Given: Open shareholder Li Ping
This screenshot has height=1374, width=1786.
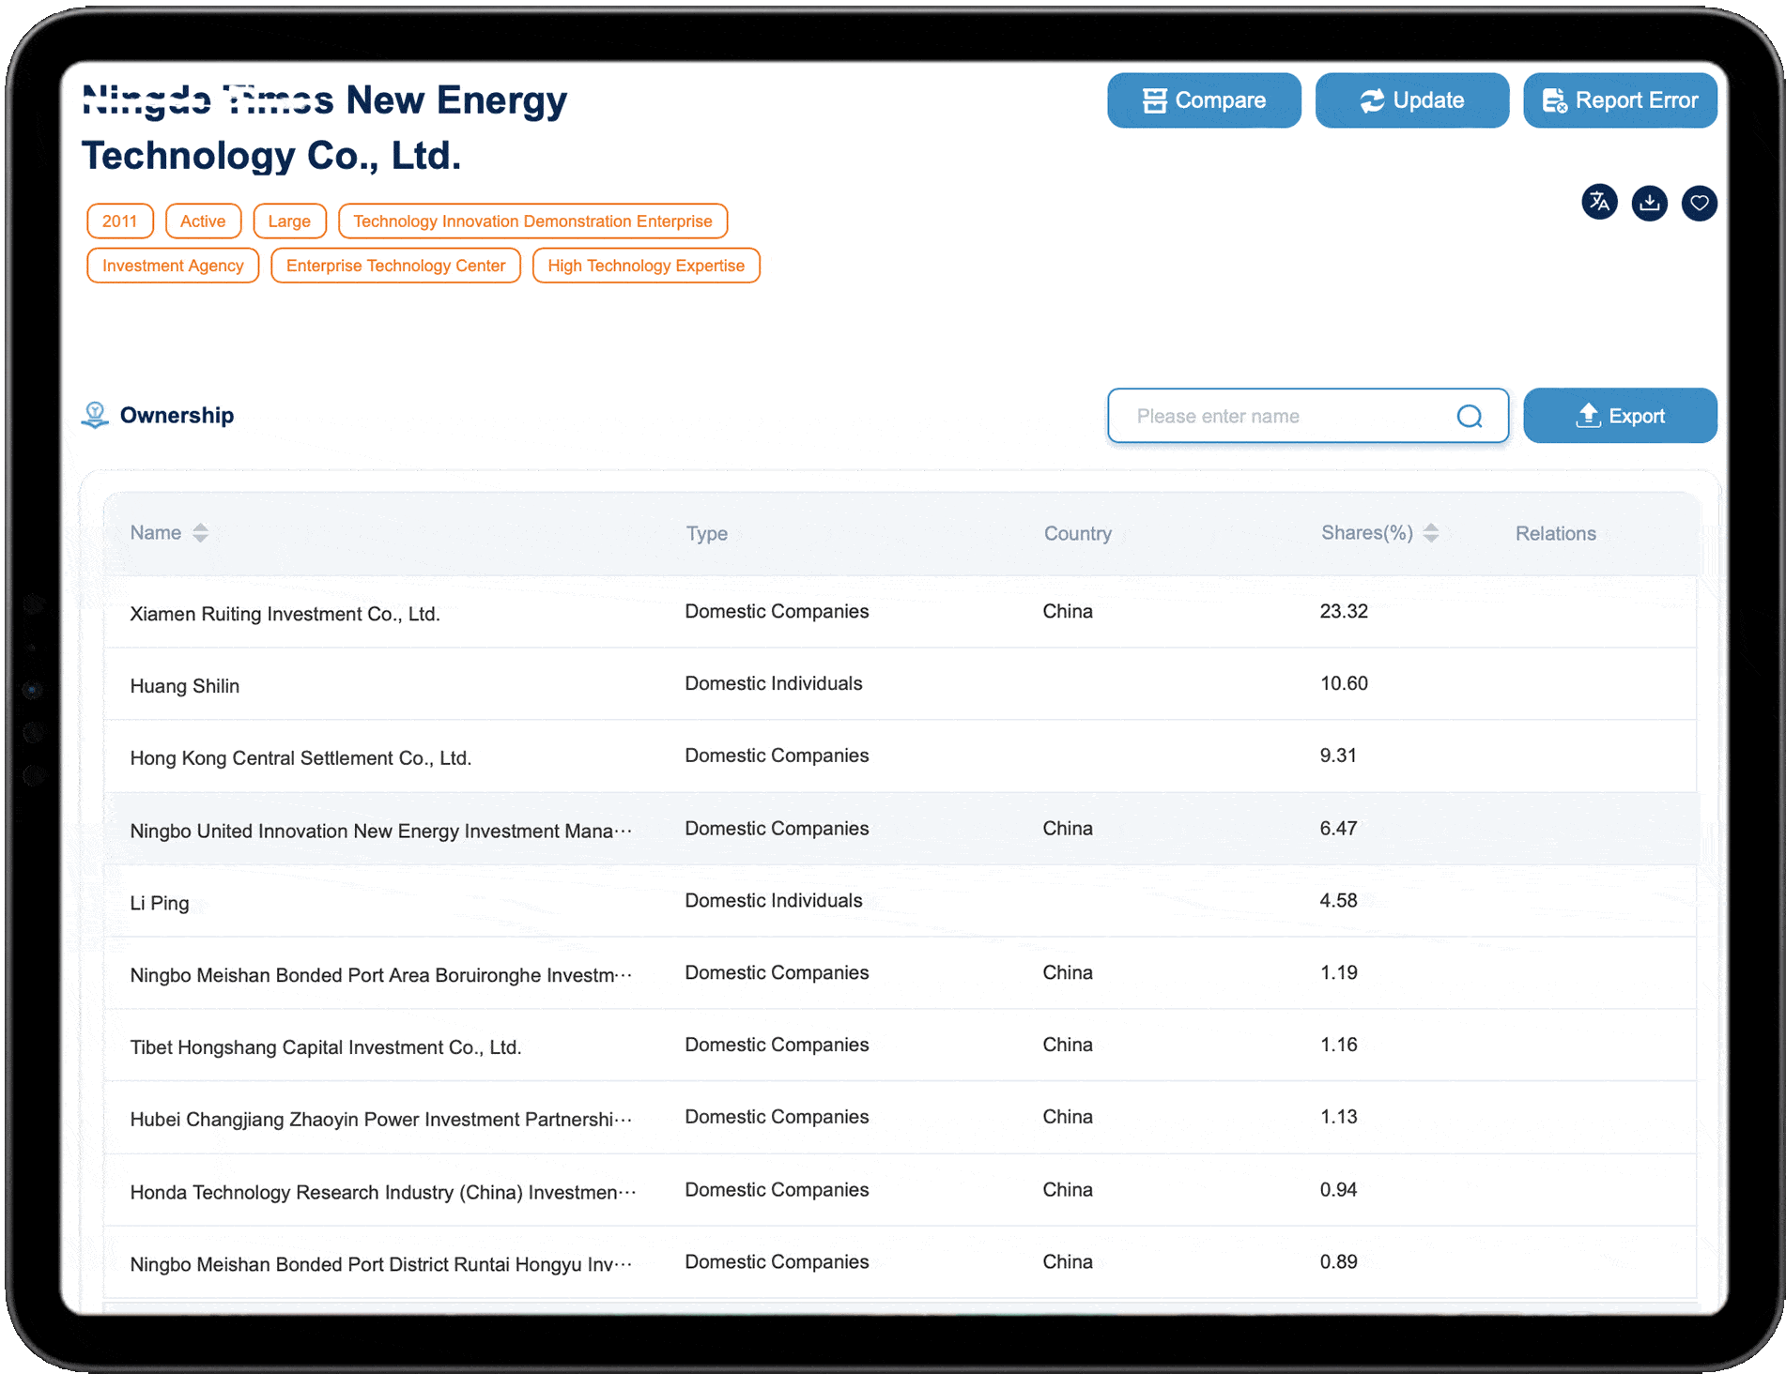Looking at the screenshot, I should click(159, 903).
